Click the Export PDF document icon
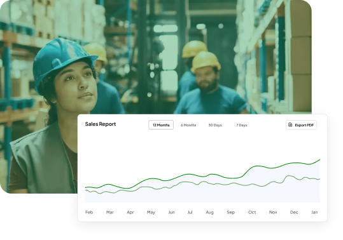This screenshot has width=343, height=240. click(x=290, y=125)
